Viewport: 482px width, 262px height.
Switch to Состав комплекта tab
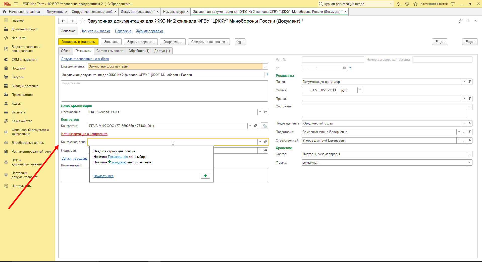point(110,51)
